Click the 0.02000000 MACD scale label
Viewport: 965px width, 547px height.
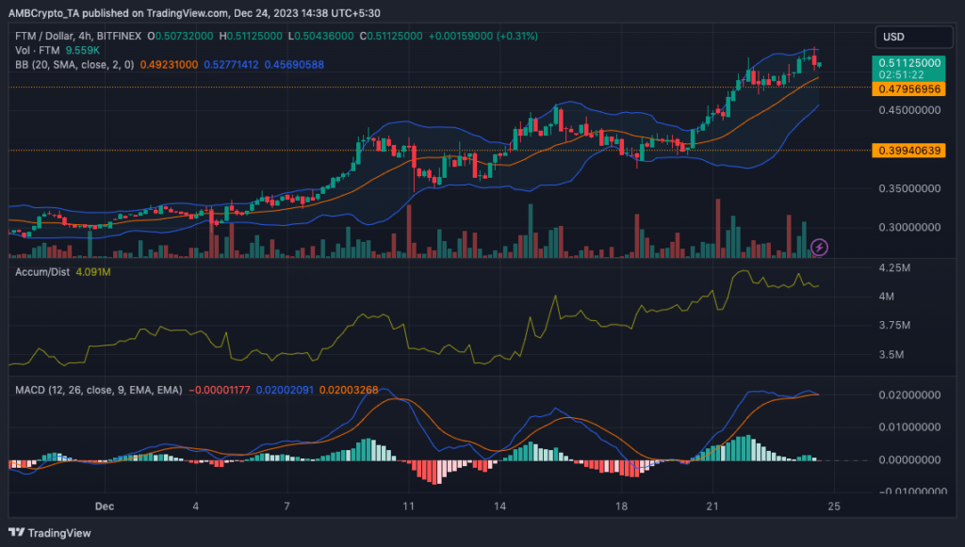(908, 395)
